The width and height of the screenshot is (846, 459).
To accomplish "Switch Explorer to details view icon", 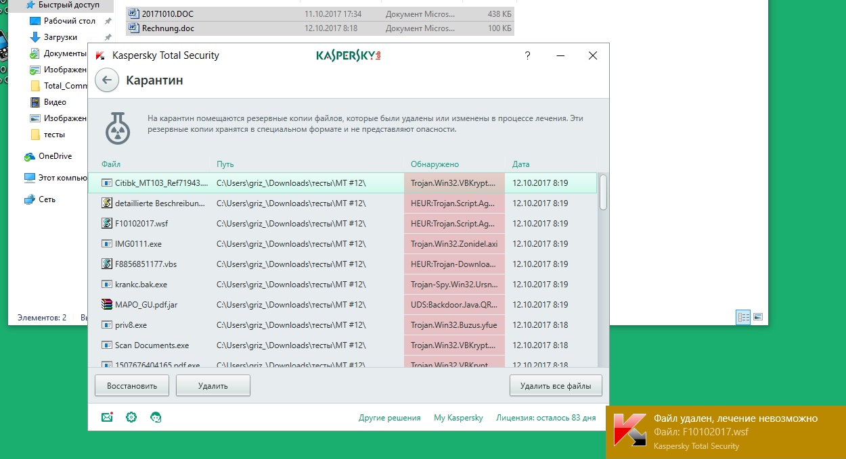I will [743, 316].
